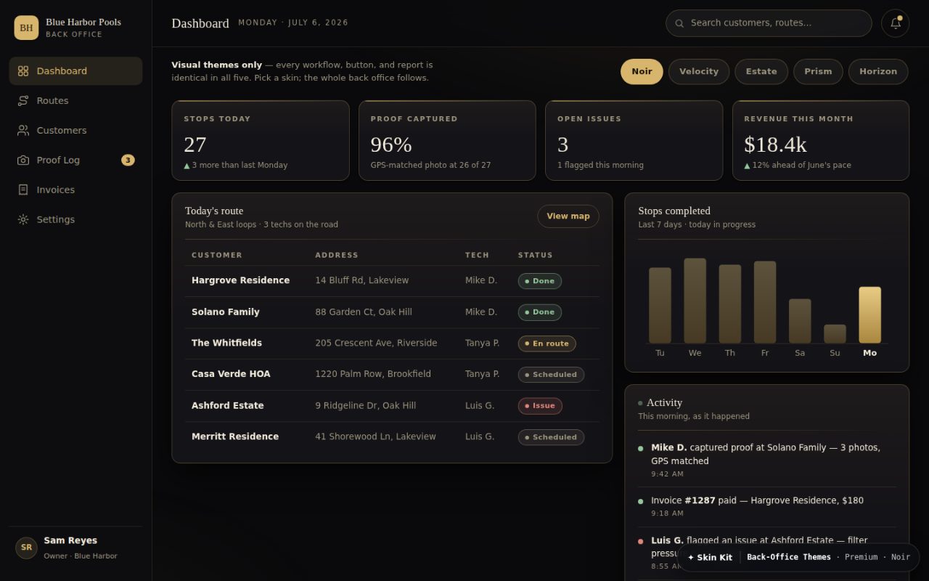This screenshot has width=929, height=581.
Task: Open the Ashford Estate customer name
Action: [x=228, y=405]
